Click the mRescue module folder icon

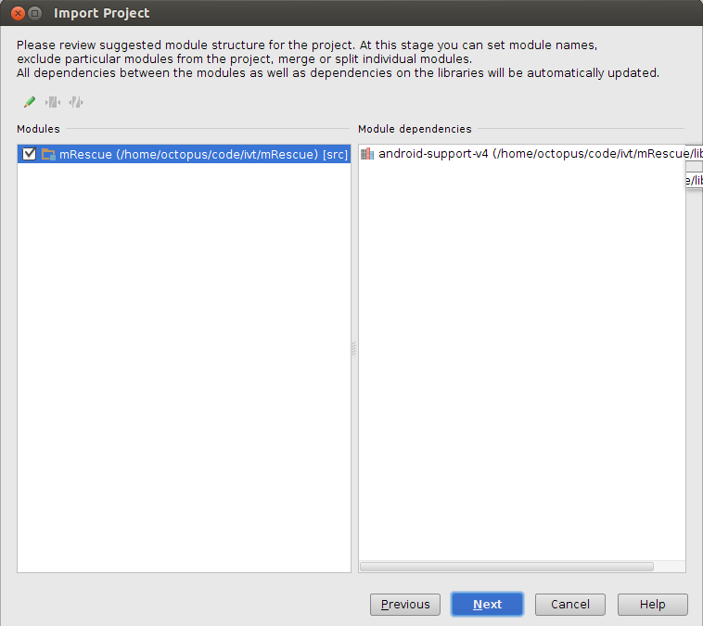click(48, 154)
